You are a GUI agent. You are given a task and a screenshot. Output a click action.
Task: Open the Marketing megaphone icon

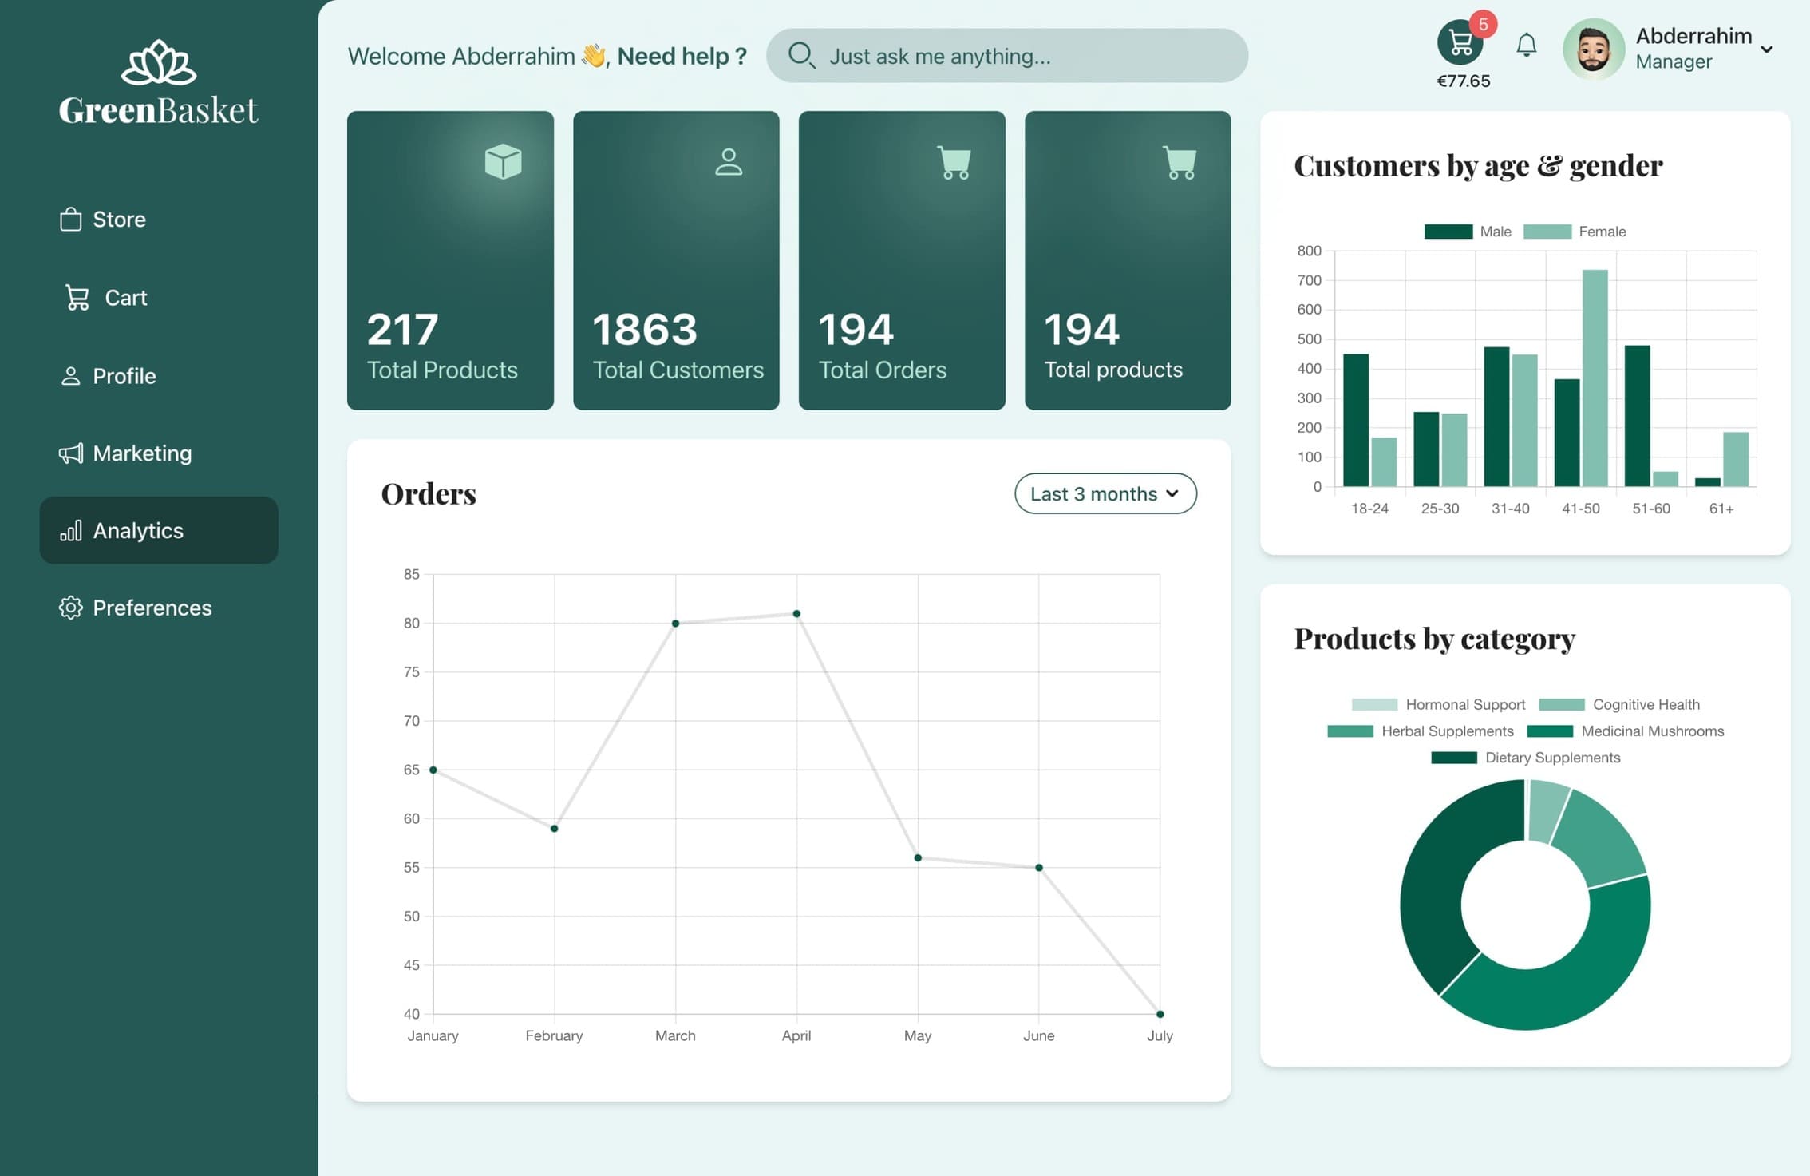coord(71,453)
